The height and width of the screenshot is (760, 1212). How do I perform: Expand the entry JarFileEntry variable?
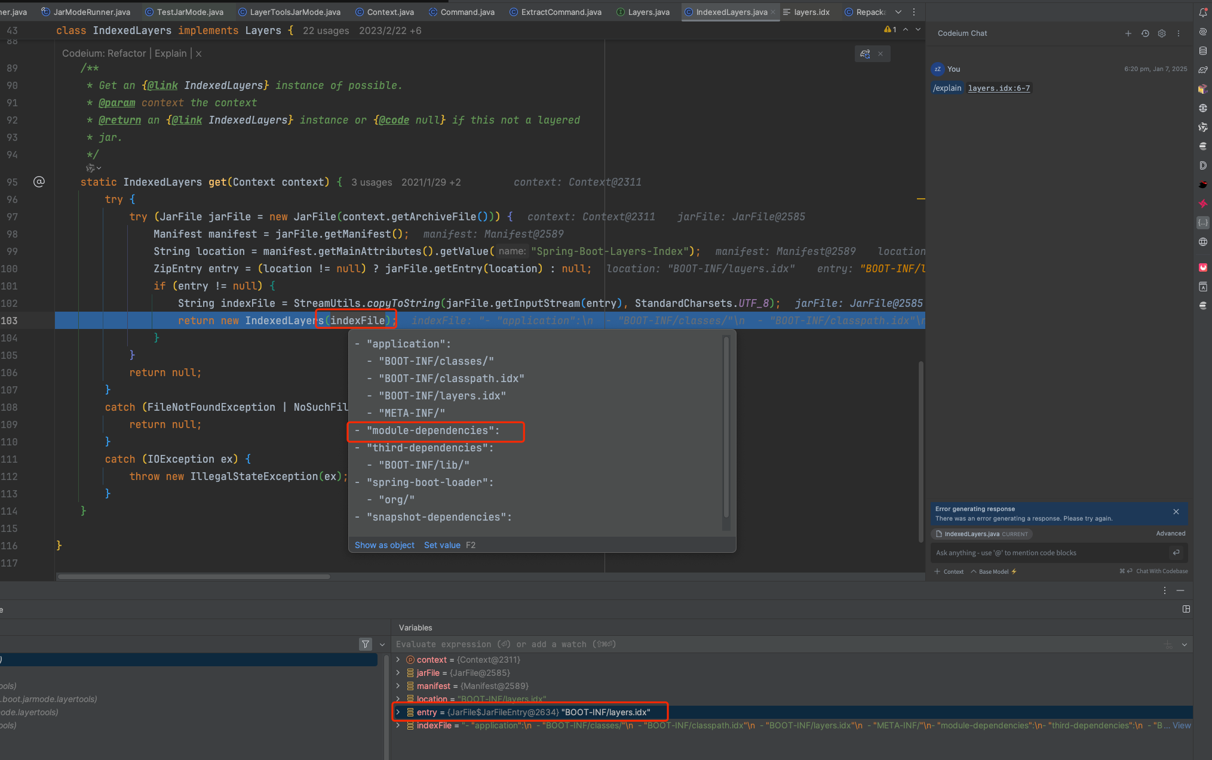[398, 712]
